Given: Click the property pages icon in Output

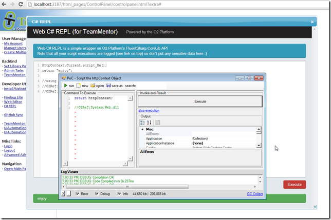Looking at the screenshot, I should (x=158, y=123).
